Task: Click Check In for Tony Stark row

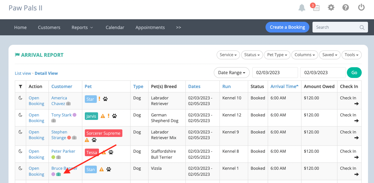Action: coord(349,118)
